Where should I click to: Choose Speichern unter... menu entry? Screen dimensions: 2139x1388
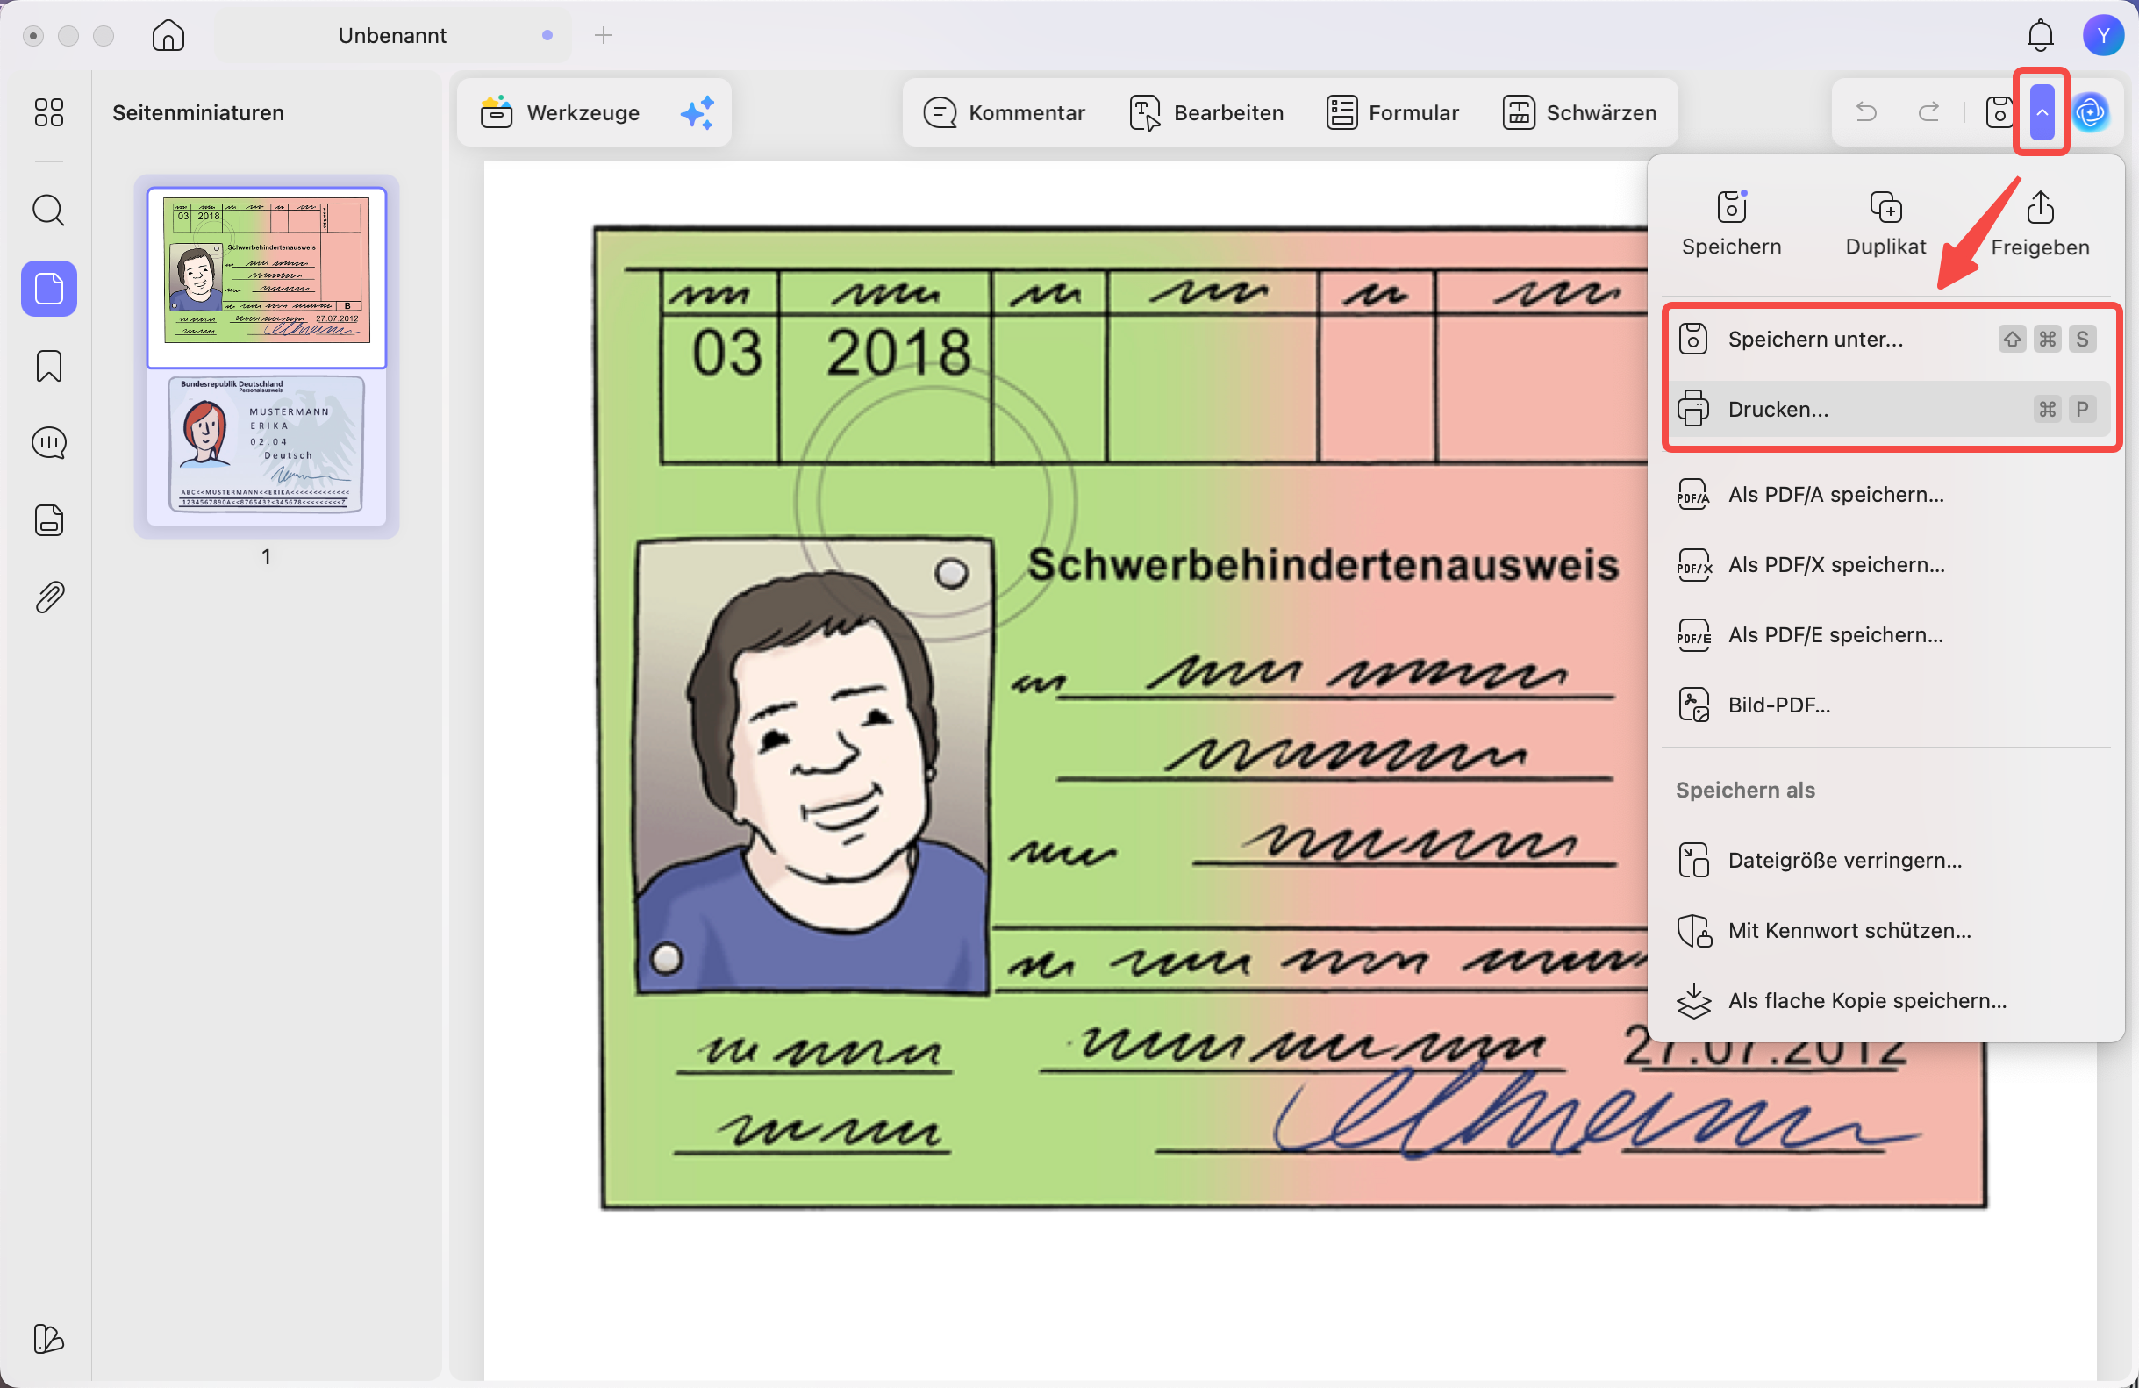click(x=1885, y=339)
